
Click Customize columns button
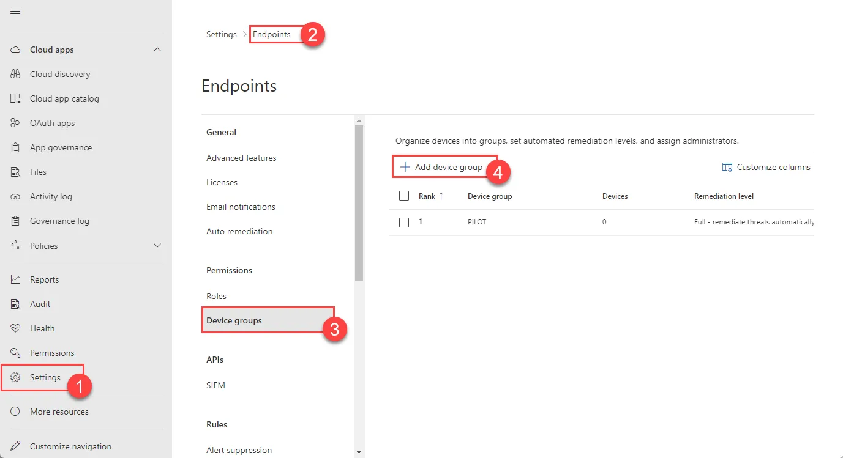pyautogui.click(x=766, y=167)
